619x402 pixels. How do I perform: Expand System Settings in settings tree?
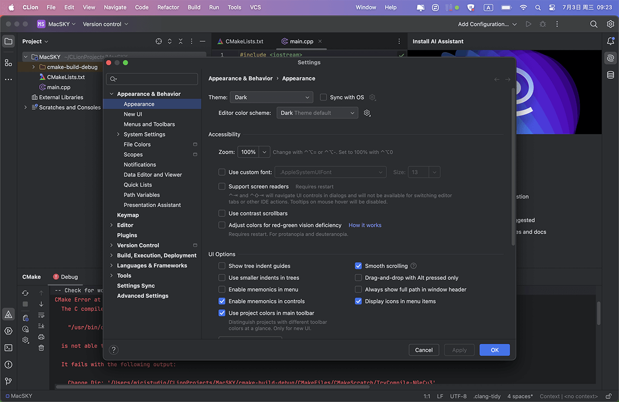click(x=118, y=135)
